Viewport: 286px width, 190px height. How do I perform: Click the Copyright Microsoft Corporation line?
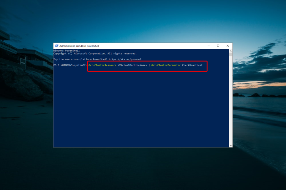[95, 53]
